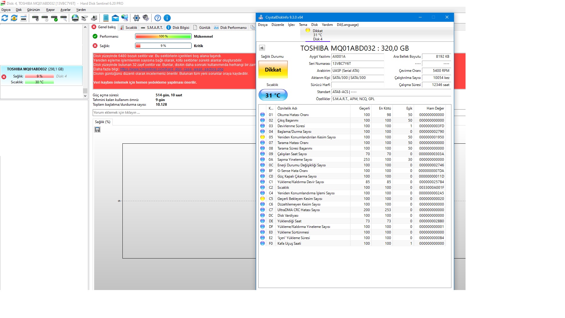Click the disk with magnifier surface test icon
Image resolution: width=565 pixels, height=318 pixels.
point(64,18)
